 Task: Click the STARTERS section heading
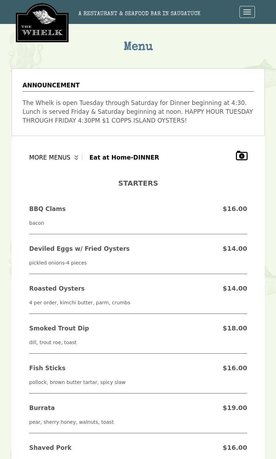point(138,183)
